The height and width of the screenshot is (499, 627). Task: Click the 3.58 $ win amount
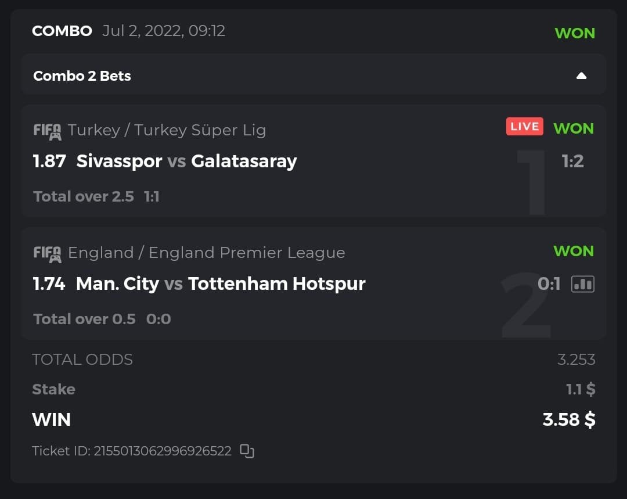(568, 419)
